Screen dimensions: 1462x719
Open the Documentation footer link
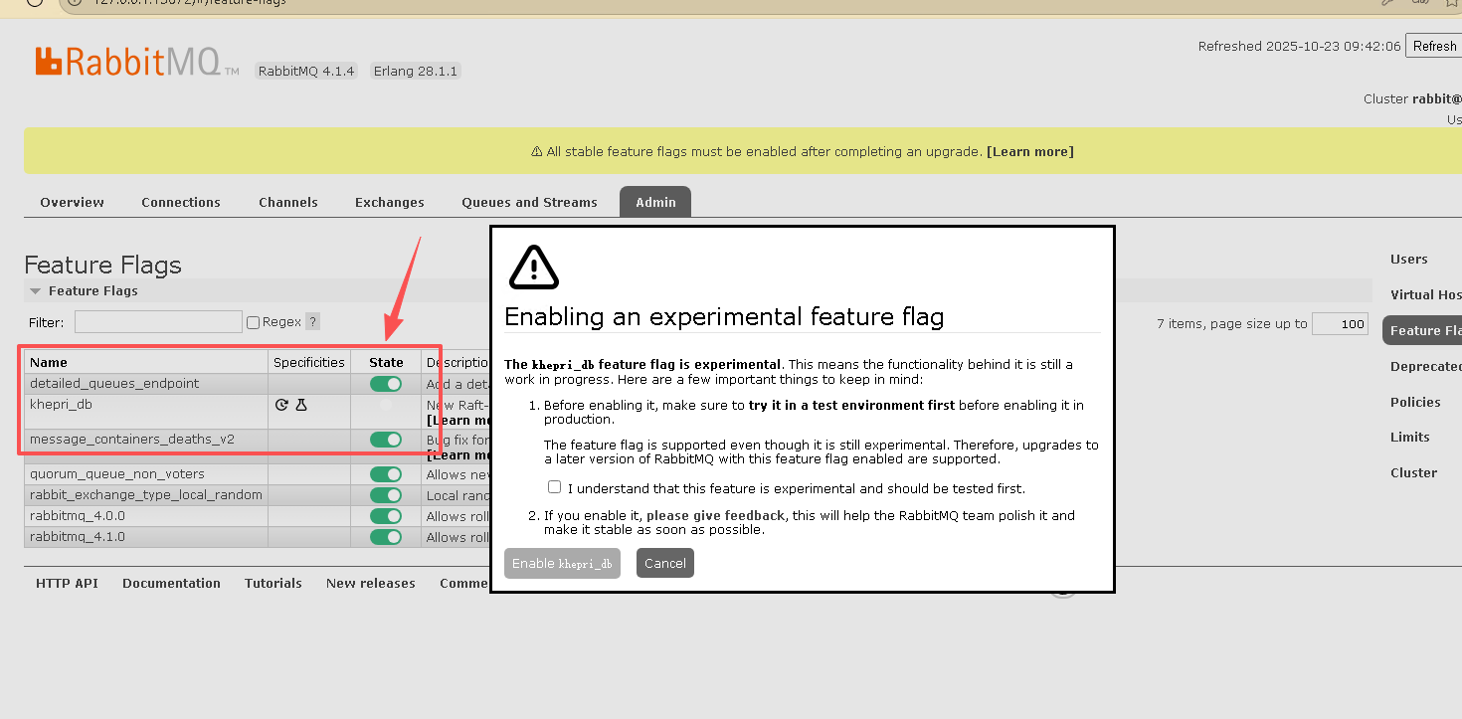(x=171, y=584)
